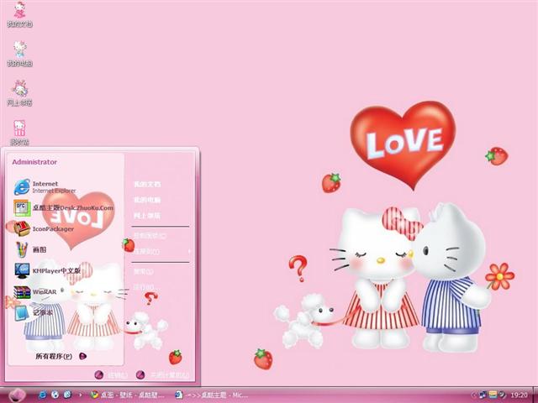Select 网上邻居 in the Start menu right panel
This screenshot has width=538, height=403.
coord(147,216)
